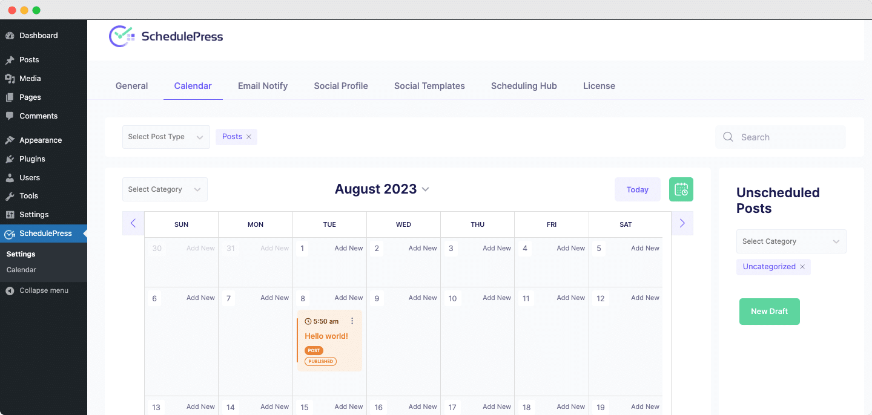Click the search magnifier icon

728,137
